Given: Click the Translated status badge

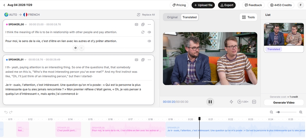Looking at the screenshot, I should coord(274,49).
